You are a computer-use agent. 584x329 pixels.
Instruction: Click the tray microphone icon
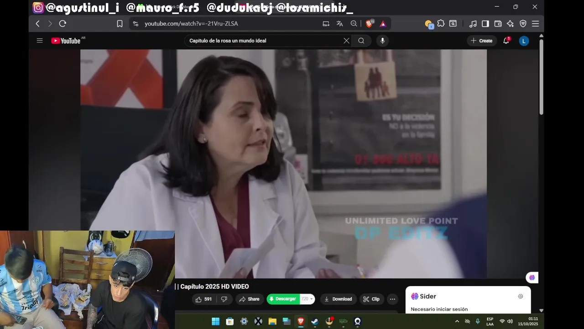(x=478, y=322)
